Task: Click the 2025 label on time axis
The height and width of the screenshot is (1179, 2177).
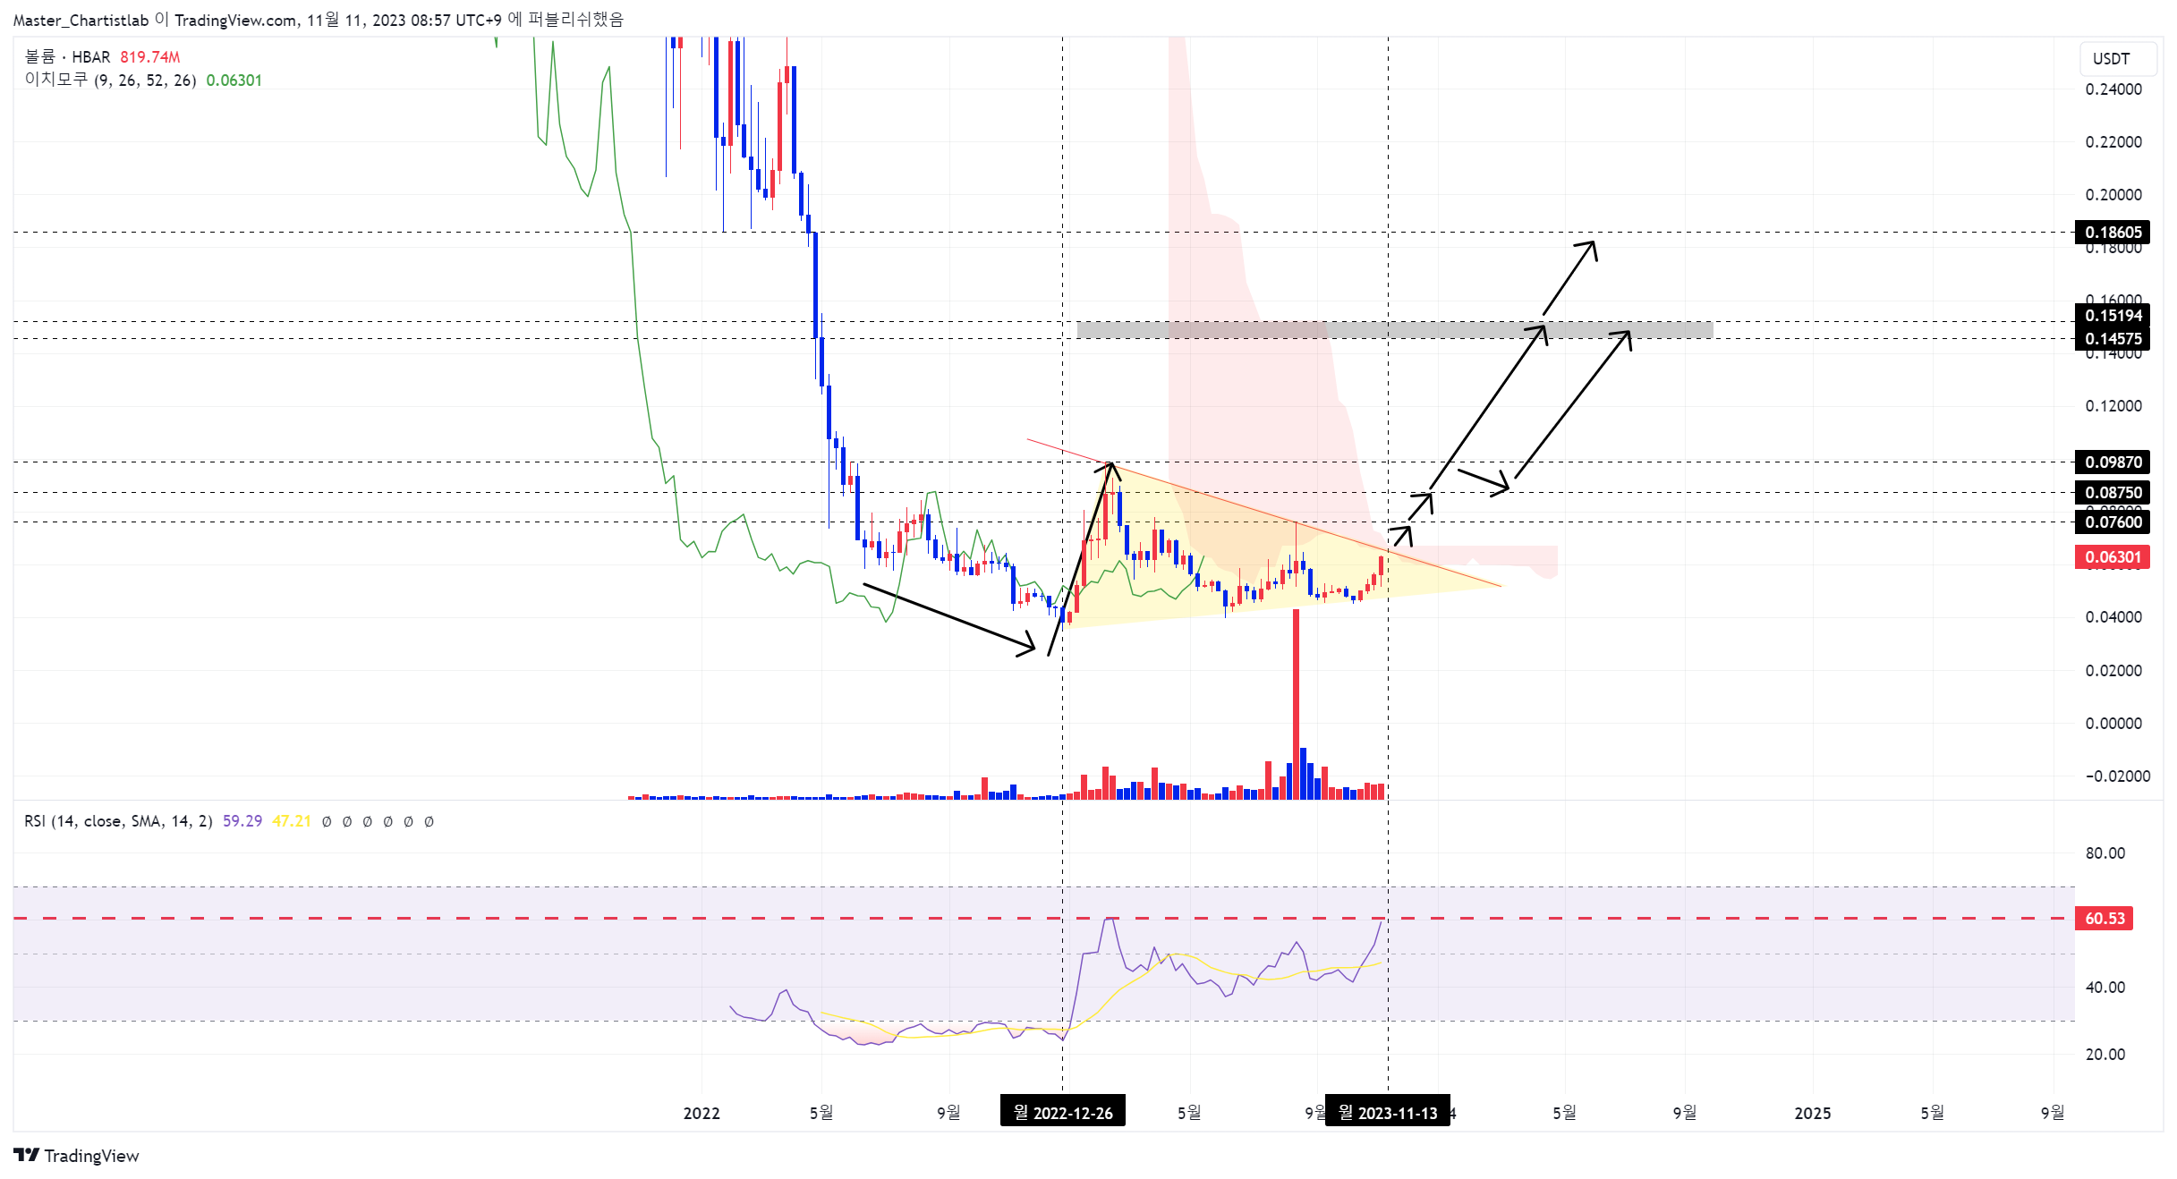Action: [1813, 1113]
